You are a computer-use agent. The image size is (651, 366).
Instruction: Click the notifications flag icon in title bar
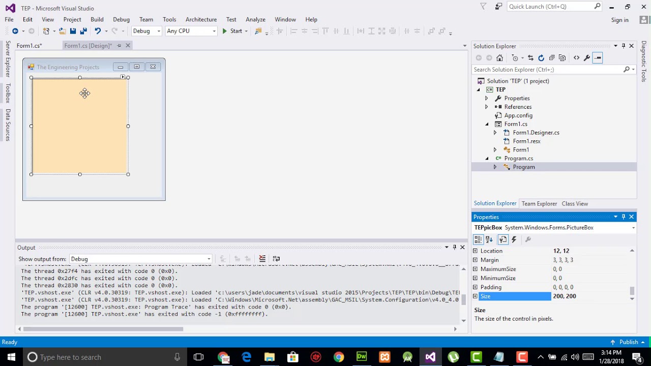click(483, 7)
